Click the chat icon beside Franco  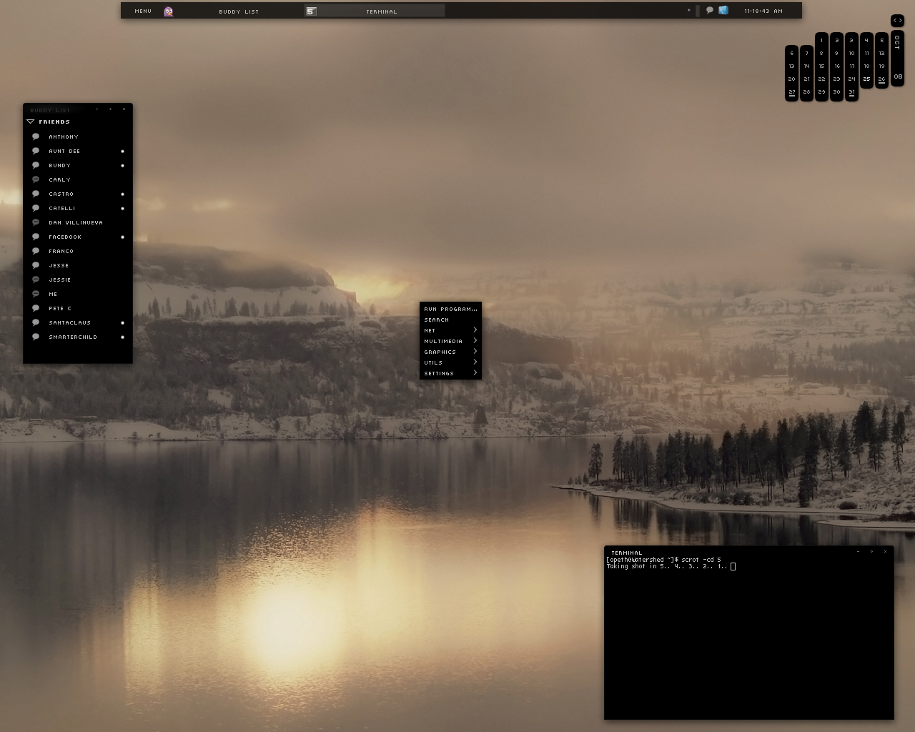pos(36,251)
